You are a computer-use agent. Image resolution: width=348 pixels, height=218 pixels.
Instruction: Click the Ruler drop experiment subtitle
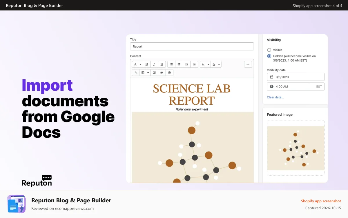click(x=192, y=109)
